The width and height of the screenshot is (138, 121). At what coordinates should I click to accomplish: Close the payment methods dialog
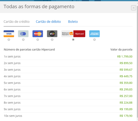(134, 8)
